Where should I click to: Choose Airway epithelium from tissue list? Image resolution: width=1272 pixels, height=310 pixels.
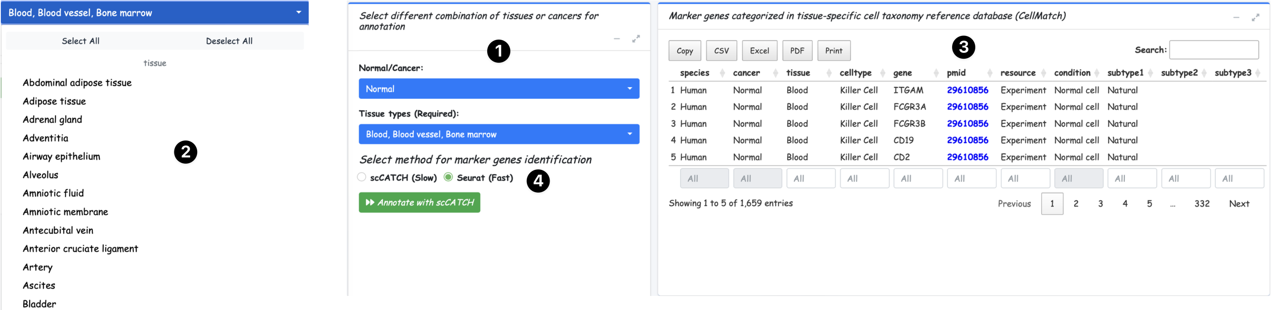[61, 157]
